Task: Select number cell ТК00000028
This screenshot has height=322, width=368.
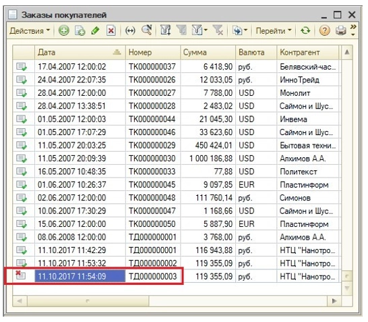Action: point(153,106)
